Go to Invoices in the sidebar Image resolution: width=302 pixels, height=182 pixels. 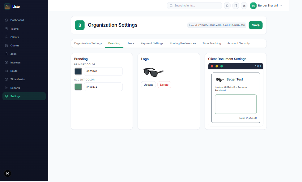(24, 63)
